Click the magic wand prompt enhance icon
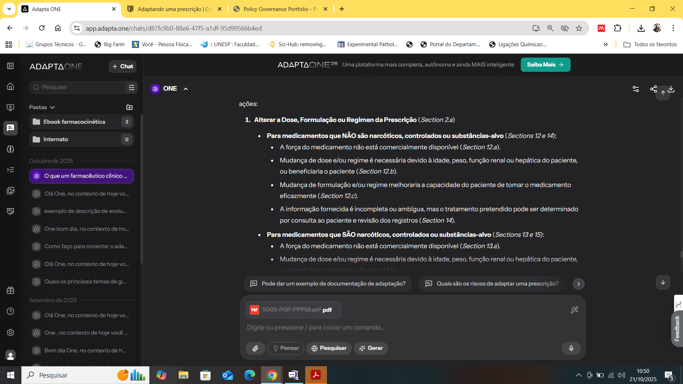Viewport: 683px width, 384px height. pyautogui.click(x=574, y=310)
